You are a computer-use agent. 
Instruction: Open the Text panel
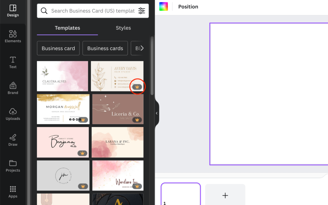pyautogui.click(x=13, y=62)
